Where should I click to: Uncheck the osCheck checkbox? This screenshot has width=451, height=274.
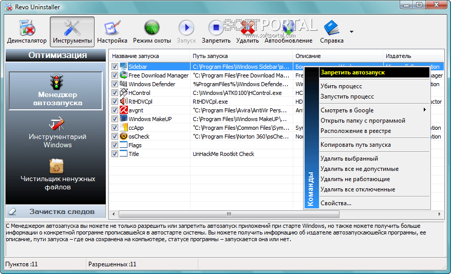click(115, 136)
